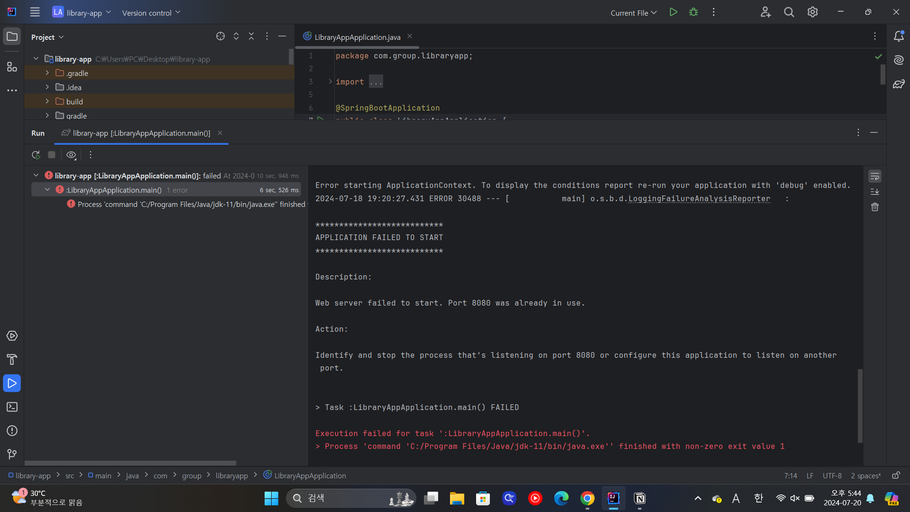
Task: Start debugging with the bug icon
Action: pos(693,12)
